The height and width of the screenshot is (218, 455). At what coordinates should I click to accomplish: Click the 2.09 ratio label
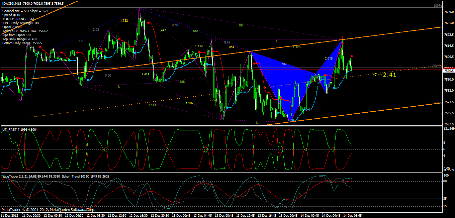pos(96,30)
